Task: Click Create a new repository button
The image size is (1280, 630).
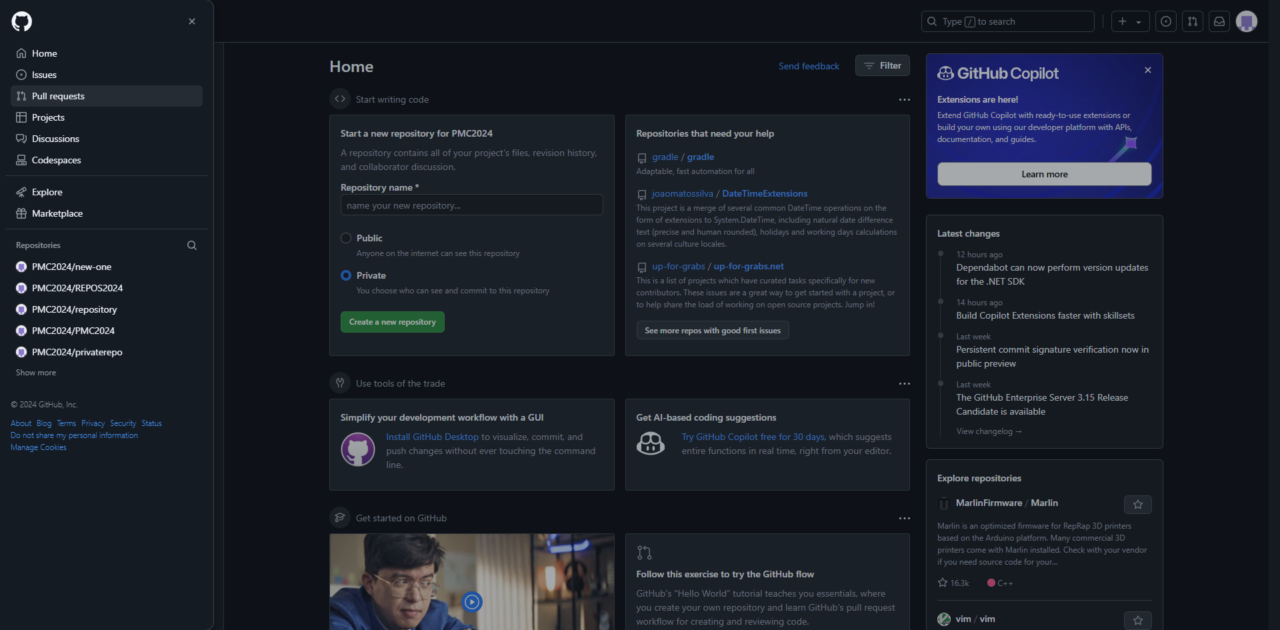Action: [x=392, y=322]
